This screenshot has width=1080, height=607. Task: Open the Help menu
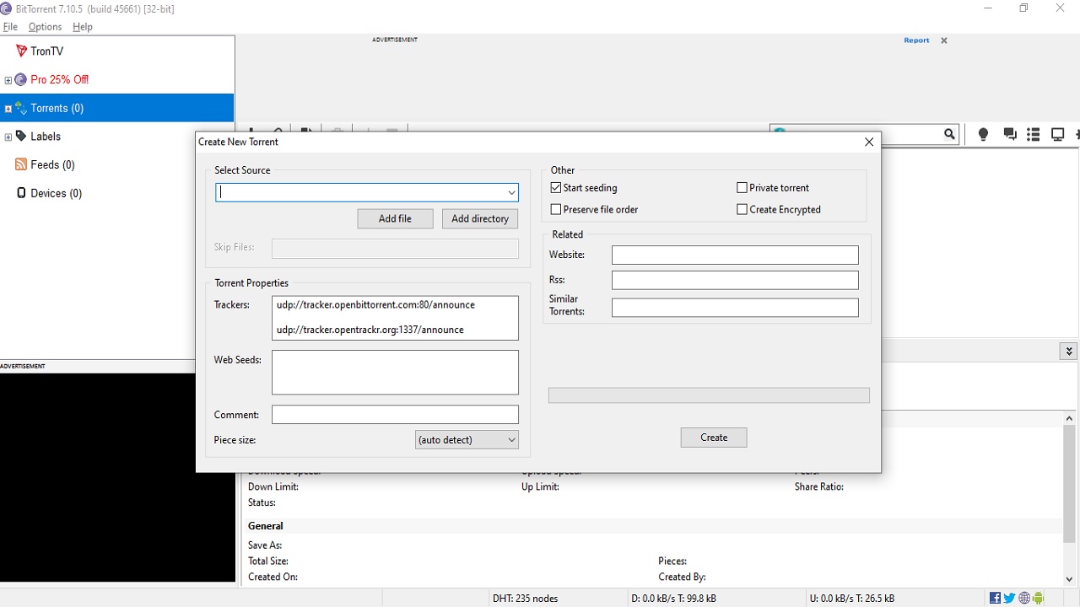point(82,27)
